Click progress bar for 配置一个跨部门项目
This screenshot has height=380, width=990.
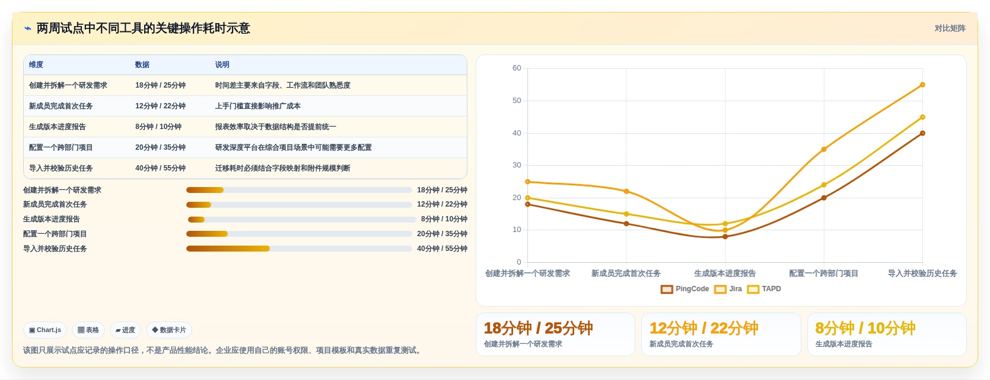(299, 234)
